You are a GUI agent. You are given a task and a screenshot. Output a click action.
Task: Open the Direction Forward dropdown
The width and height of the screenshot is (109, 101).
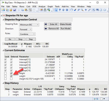26,29
